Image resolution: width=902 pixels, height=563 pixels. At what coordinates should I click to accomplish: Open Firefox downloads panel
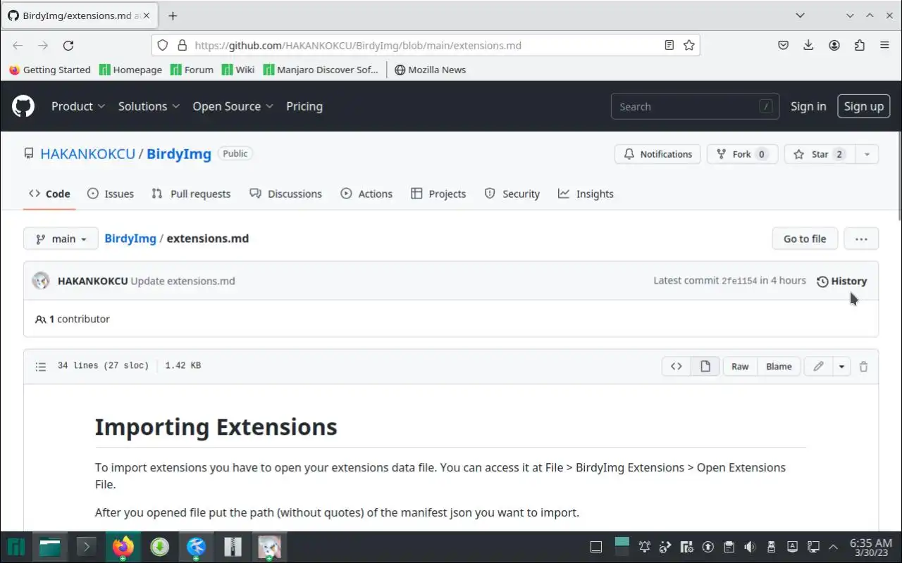(x=808, y=45)
